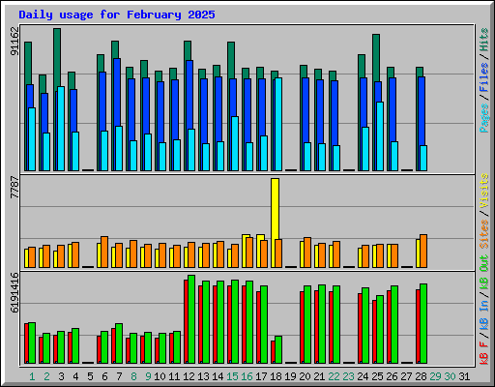495x387 pixels.
Task: Click the Pages legend label
Action: click(484, 118)
